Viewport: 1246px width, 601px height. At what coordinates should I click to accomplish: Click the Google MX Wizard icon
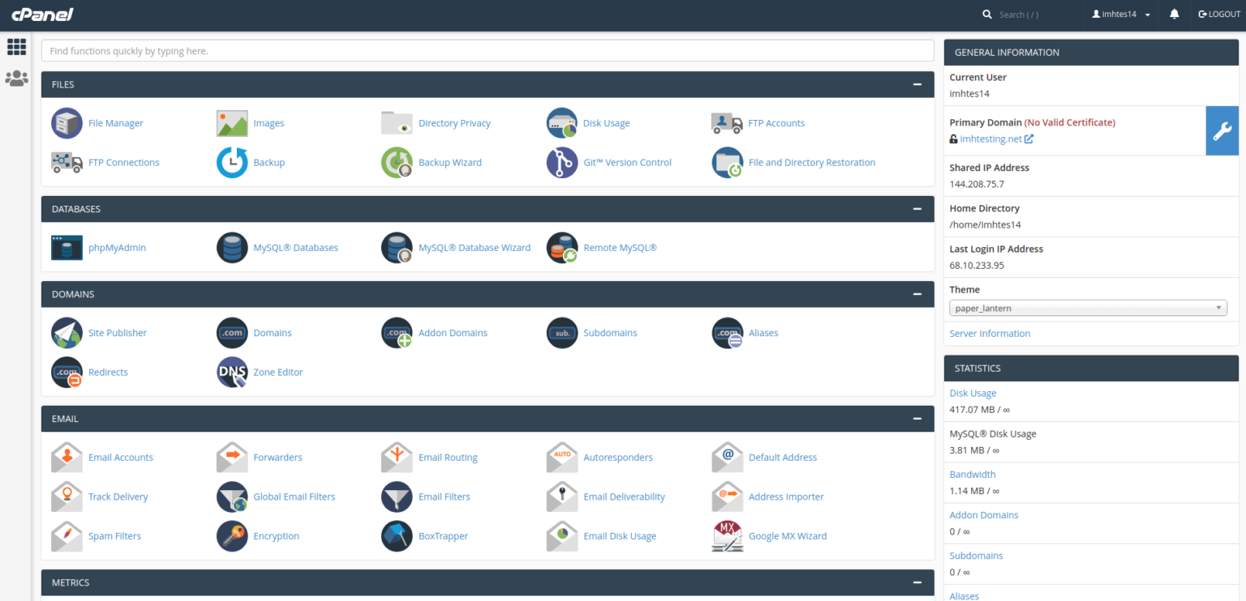pos(727,536)
